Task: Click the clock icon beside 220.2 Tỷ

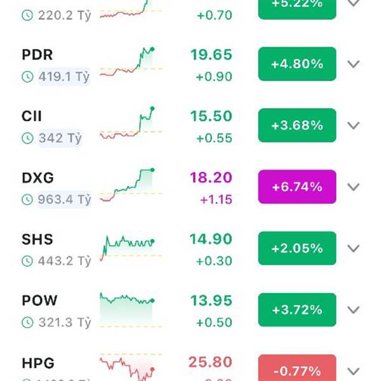Action: [27, 15]
